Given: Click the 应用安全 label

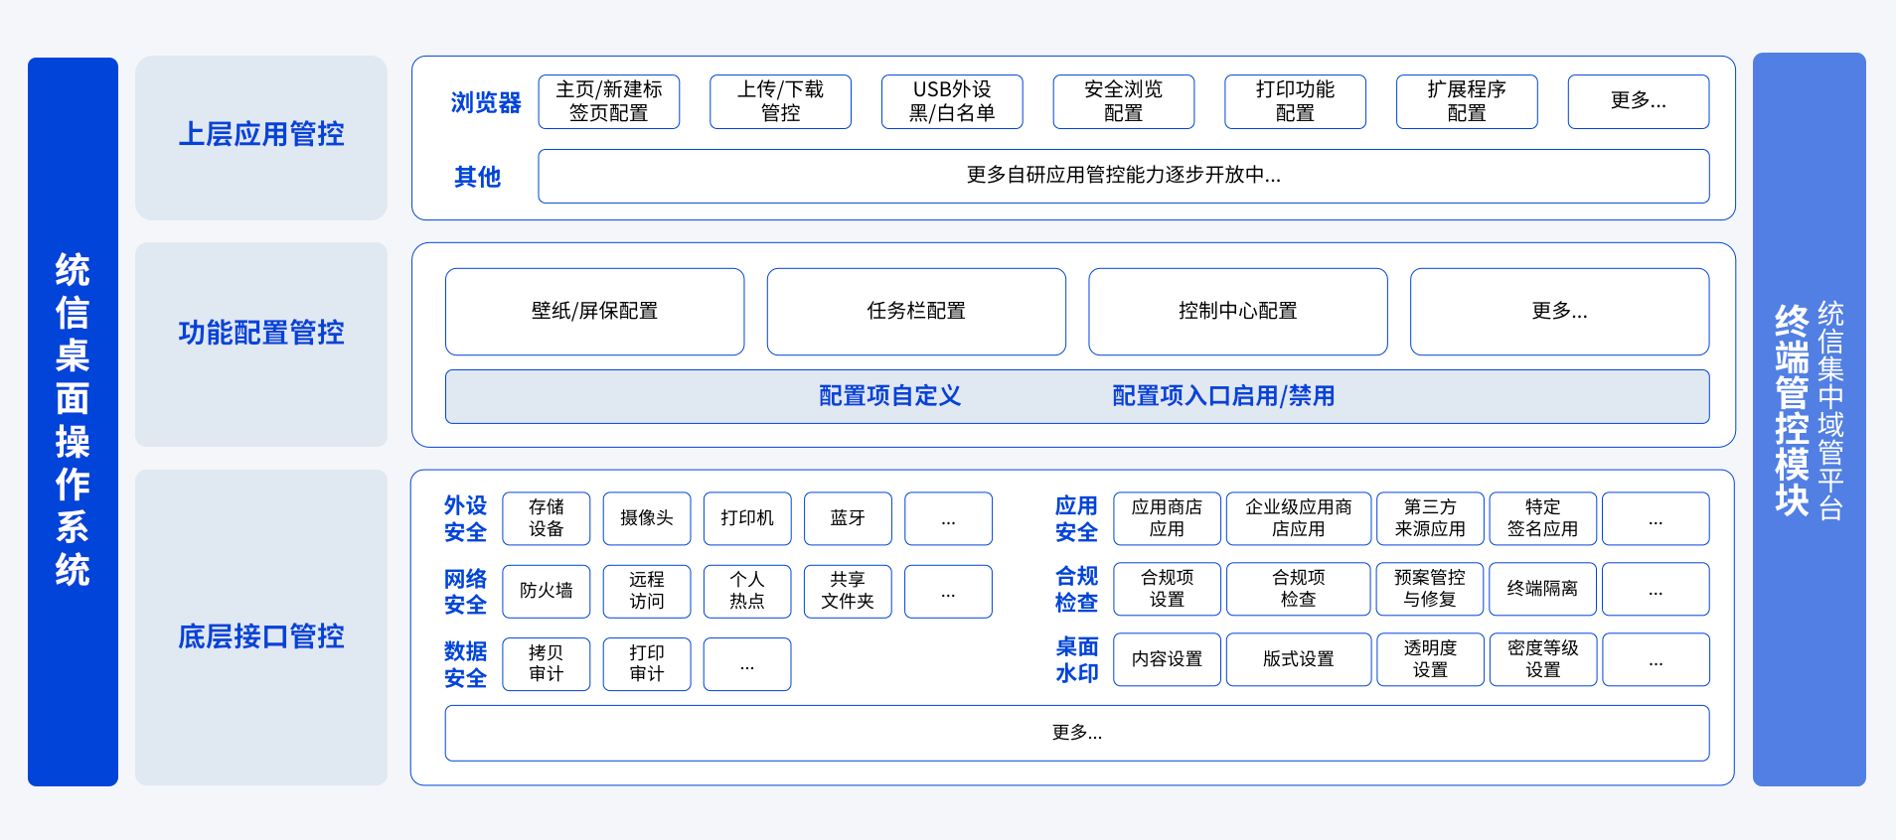Looking at the screenshot, I should (1076, 518).
